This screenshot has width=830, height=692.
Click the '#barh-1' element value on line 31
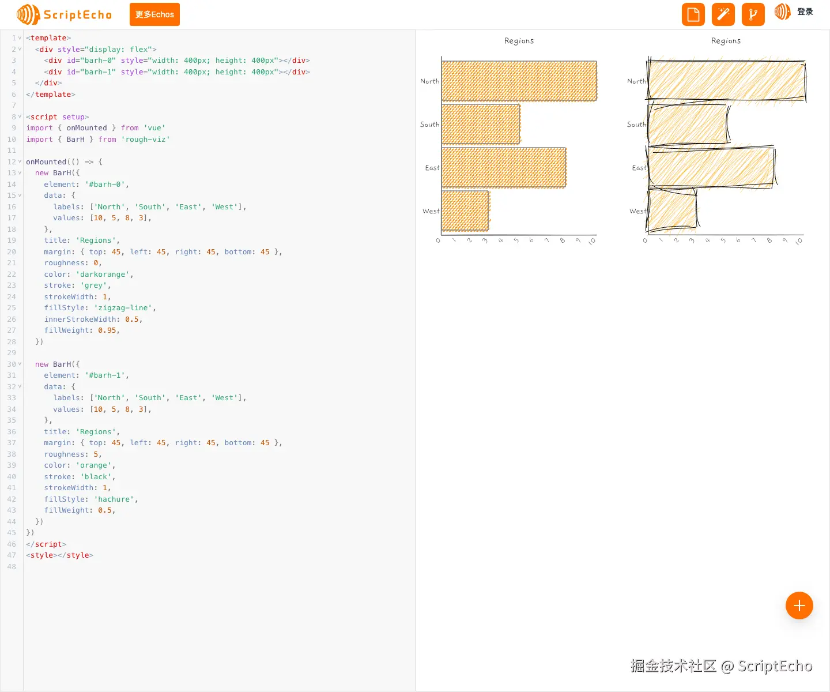pos(105,375)
